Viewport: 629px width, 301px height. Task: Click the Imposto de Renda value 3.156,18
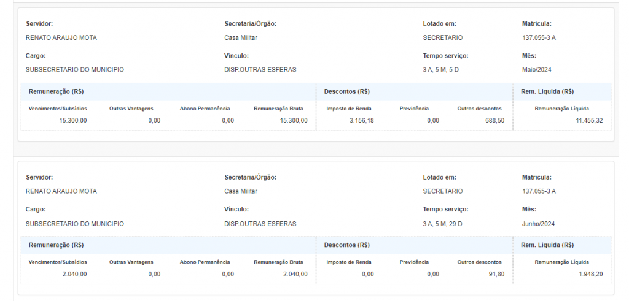pos(359,120)
